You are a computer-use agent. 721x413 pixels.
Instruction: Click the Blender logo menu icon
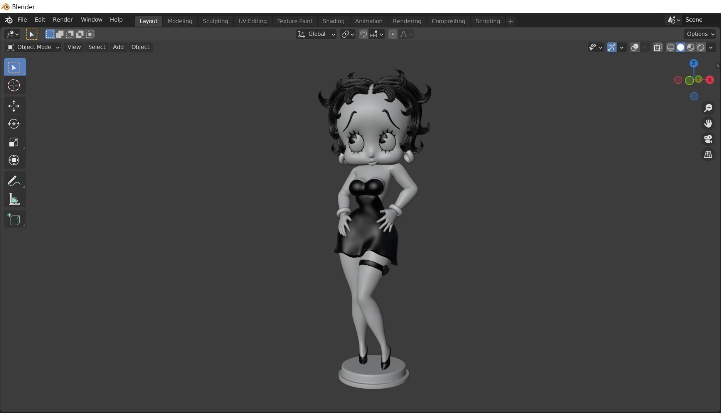coord(8,20)
